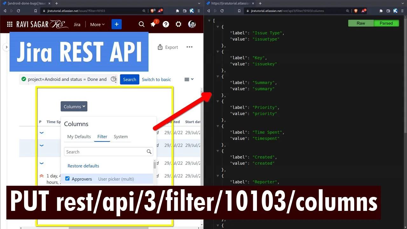This screenshot has height=229, width=407.
Task: Select the Parsed JSON view
Action: point(386,23)
